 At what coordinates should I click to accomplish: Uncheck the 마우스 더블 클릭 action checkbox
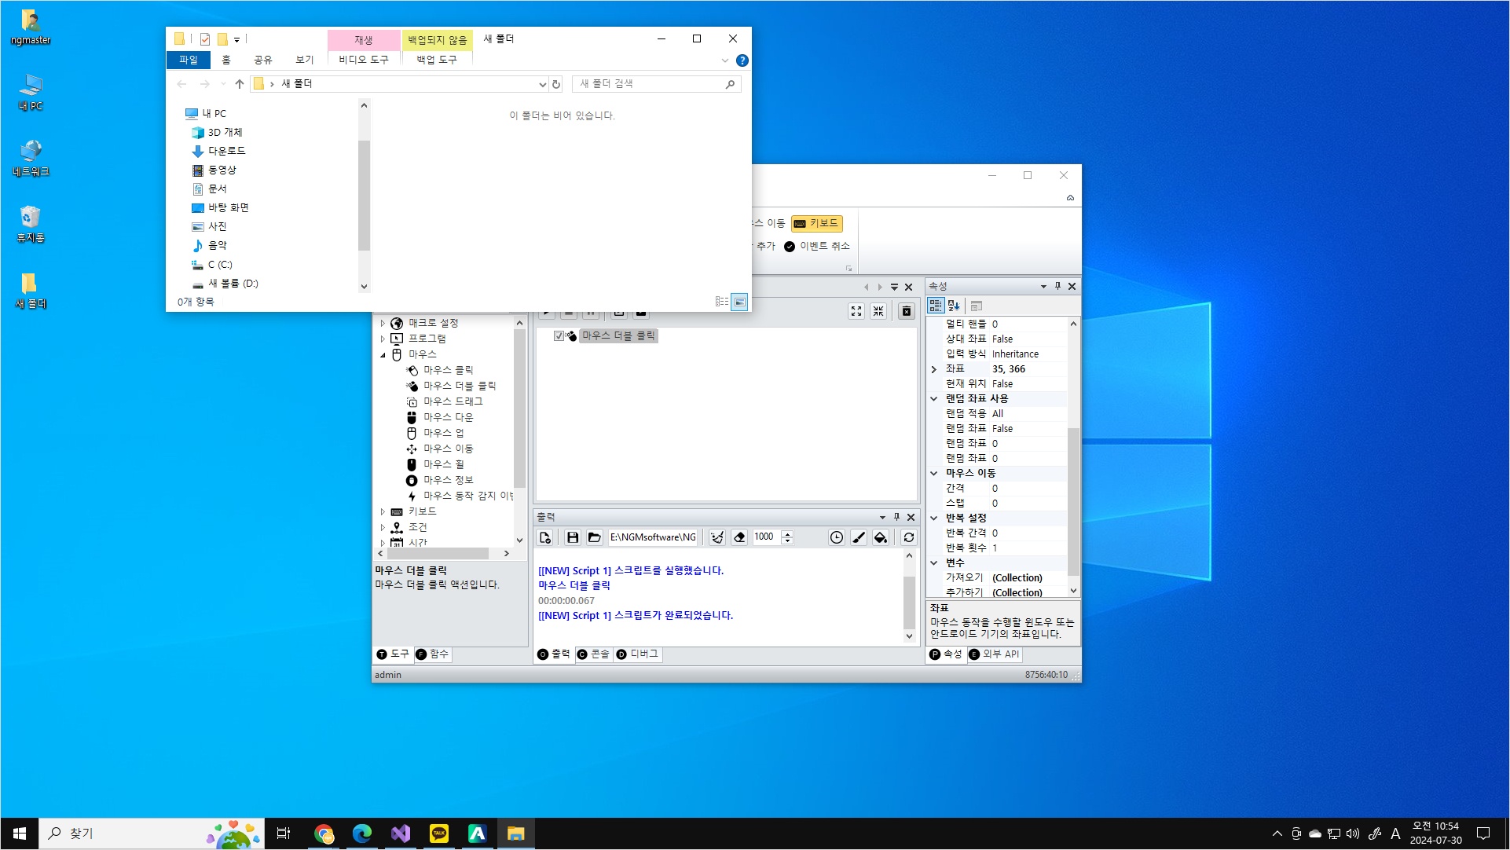559,336
